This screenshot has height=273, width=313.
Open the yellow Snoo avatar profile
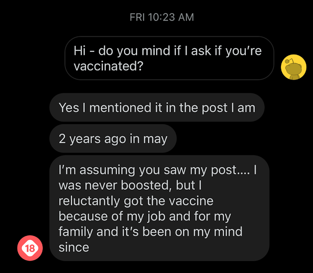pos(293,67)
